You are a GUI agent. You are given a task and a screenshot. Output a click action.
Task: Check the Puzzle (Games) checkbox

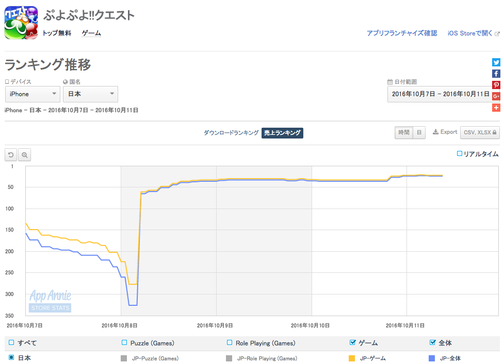coord(124,342)
